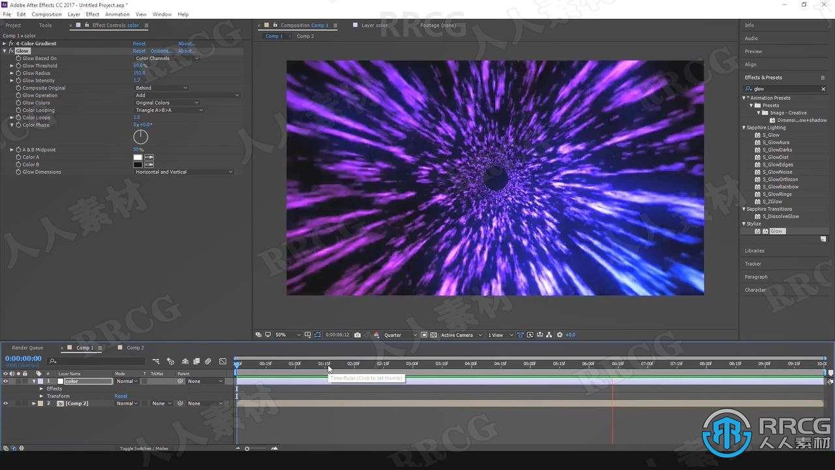Screen dimensions: 835x470
Task: Click the Draft 3D timeline icon
Action: pos(170,361)
